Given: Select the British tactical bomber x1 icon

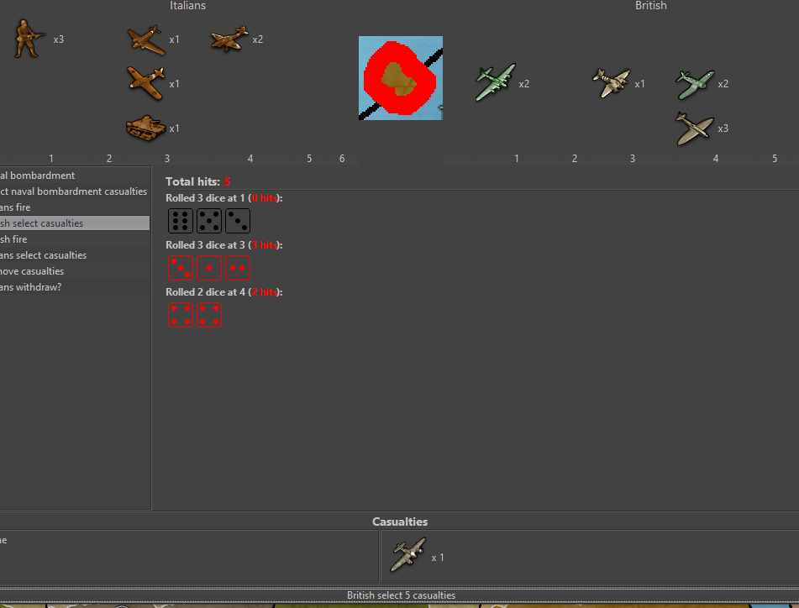Looking at the screenshot, I should click(x=612, y=82).
